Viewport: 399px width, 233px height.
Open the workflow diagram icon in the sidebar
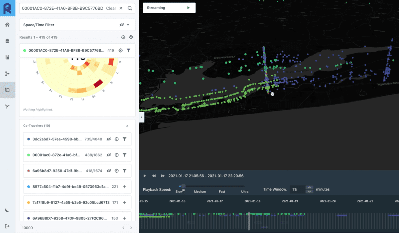(7, 74)
